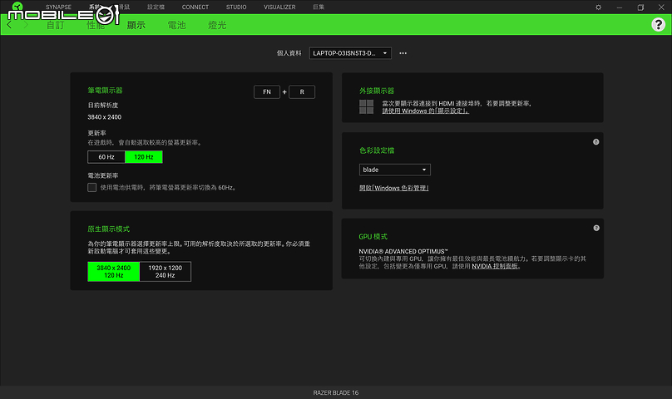Open the CONNECT tab
This screenshot has width=672, height=399.
click(x=195, y=7)
